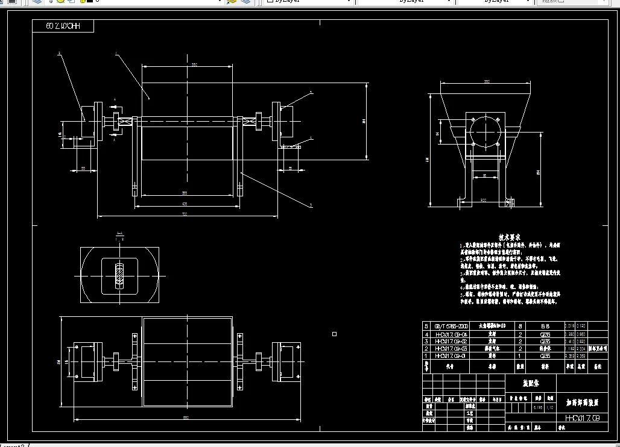Switch to the Layout2 tab
Screen dimensions: 620x447
coord(13,445)
